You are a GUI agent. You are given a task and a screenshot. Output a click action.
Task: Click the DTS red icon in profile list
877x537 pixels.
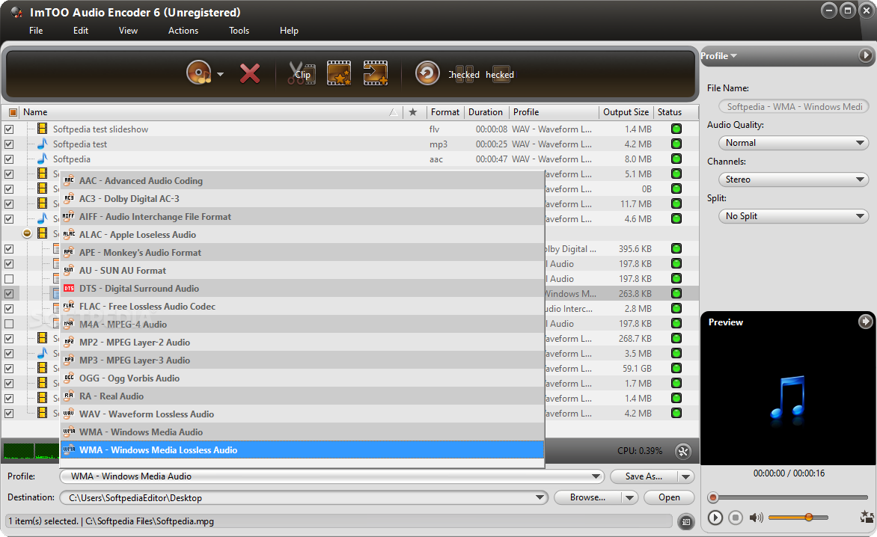pyautogui.click(x=69, y=289)
